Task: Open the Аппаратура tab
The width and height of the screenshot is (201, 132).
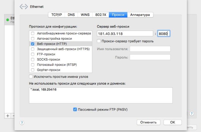Action: click(140, 15)
